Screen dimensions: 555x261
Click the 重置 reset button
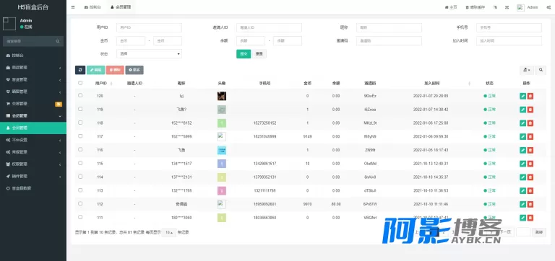pos(259,53)
